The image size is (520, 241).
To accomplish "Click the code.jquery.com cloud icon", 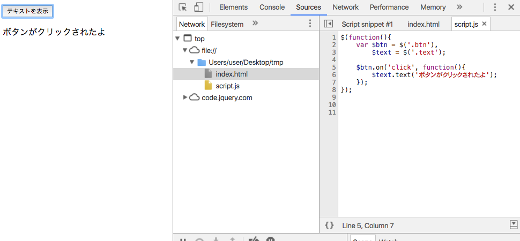I will tap(195, 97).
